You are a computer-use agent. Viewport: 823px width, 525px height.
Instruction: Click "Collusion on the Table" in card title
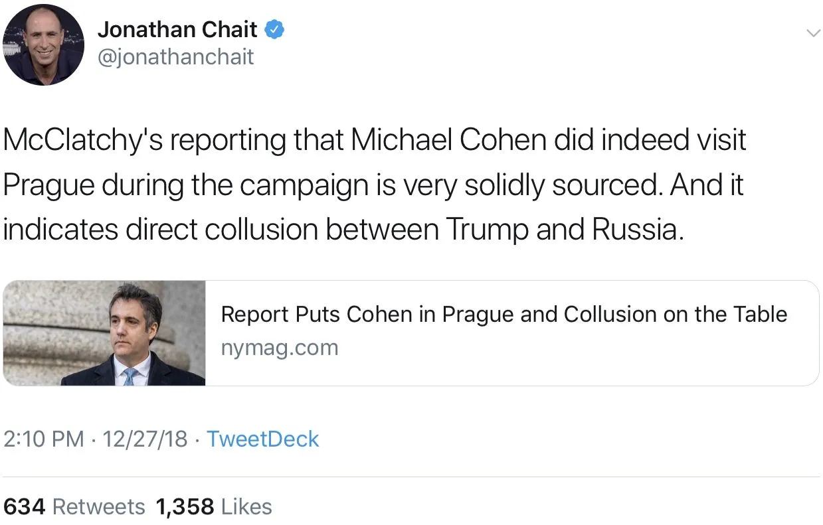[675, 314]
